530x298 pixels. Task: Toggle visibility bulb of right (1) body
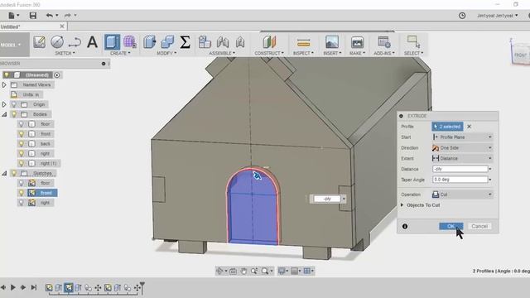tap(22, 163)
